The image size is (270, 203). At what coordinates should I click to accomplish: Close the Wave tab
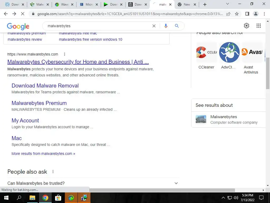[72, 5]
